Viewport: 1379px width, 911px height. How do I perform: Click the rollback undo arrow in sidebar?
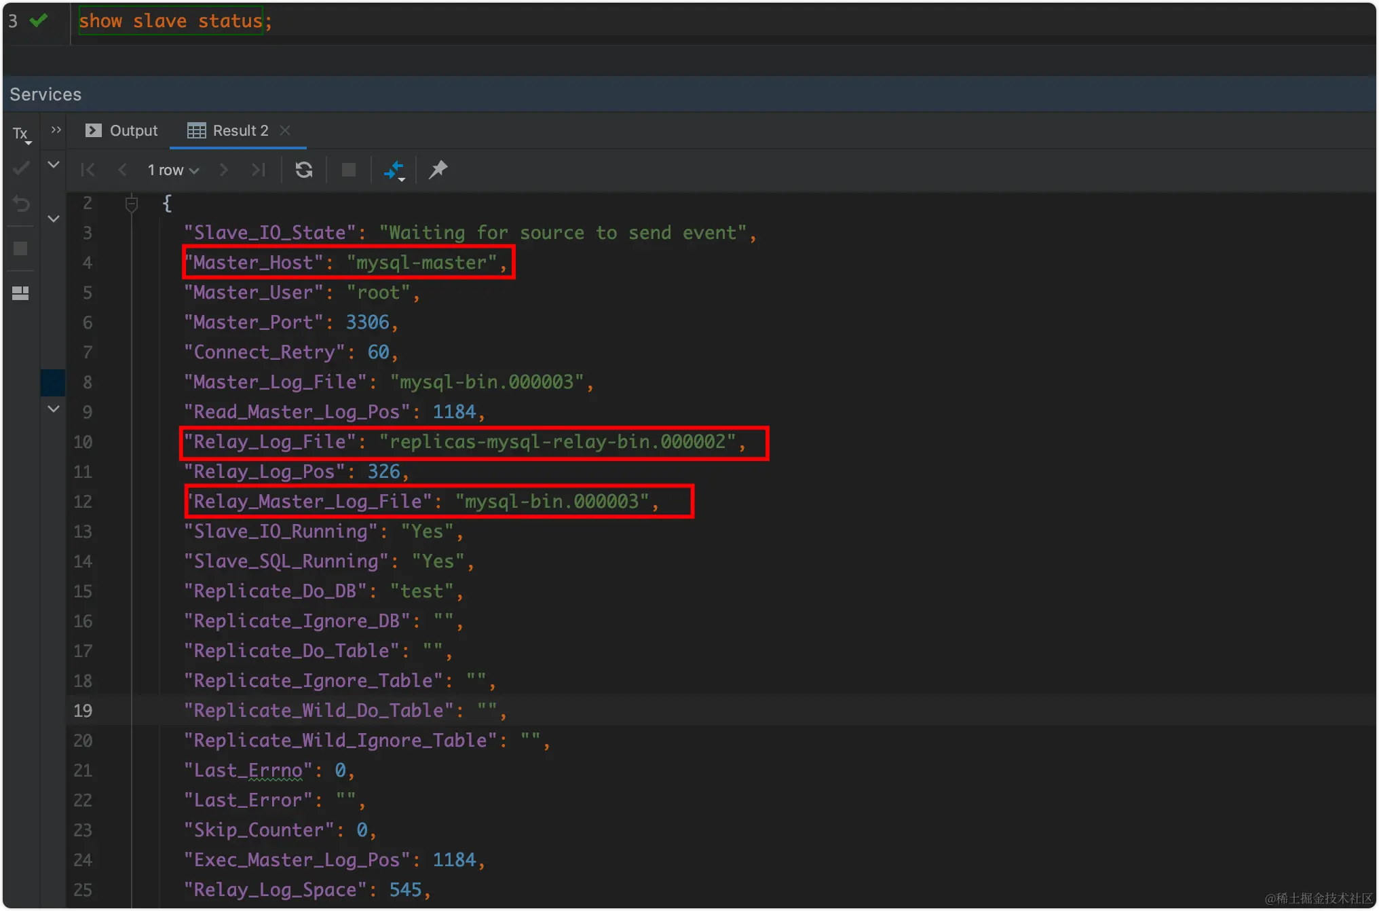click(21, 204)
